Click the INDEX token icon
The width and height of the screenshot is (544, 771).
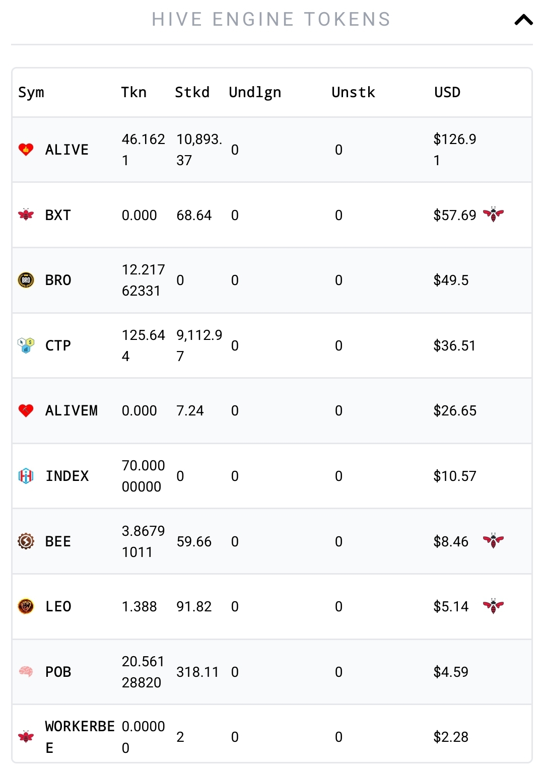(x=26, y=476)
